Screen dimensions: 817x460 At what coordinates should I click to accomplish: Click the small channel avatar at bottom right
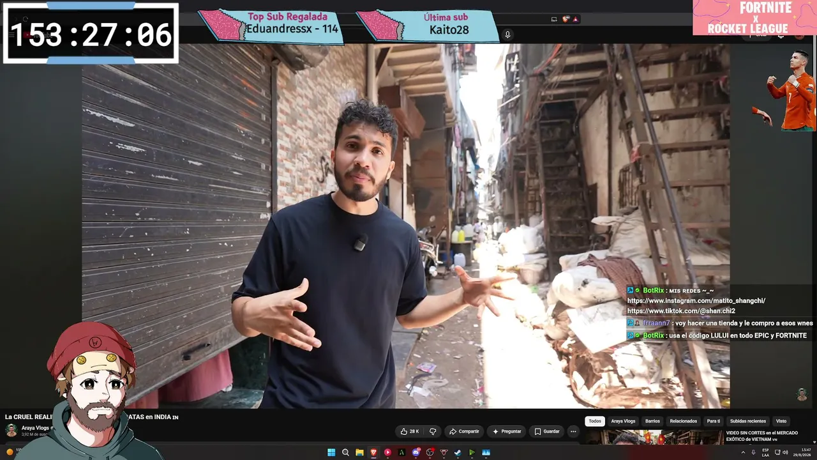[802, 394]
